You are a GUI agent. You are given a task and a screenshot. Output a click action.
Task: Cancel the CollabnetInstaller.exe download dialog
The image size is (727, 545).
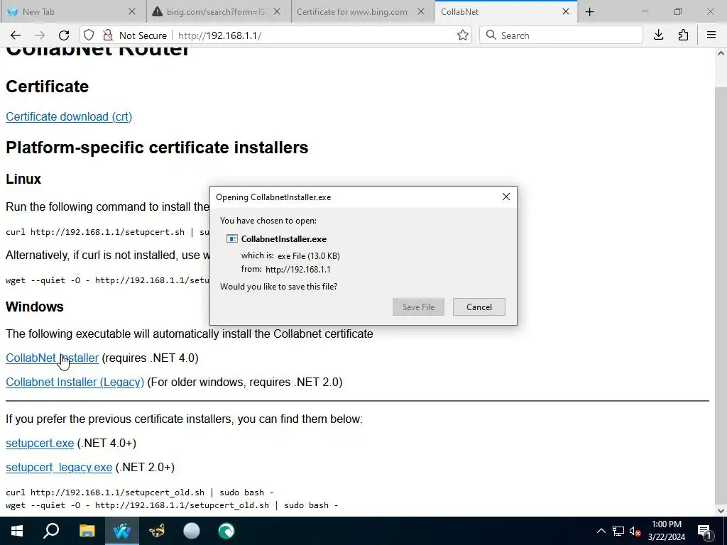coord(479,307)
